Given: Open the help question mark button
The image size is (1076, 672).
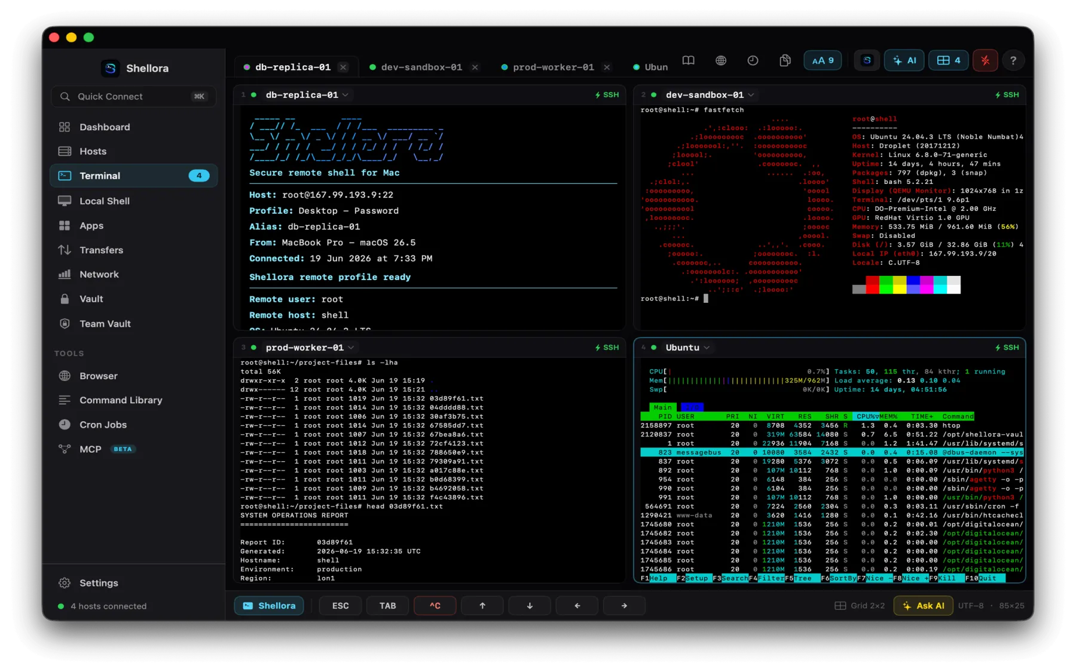Looking at the screenshot, I should tap(1013, 60).
